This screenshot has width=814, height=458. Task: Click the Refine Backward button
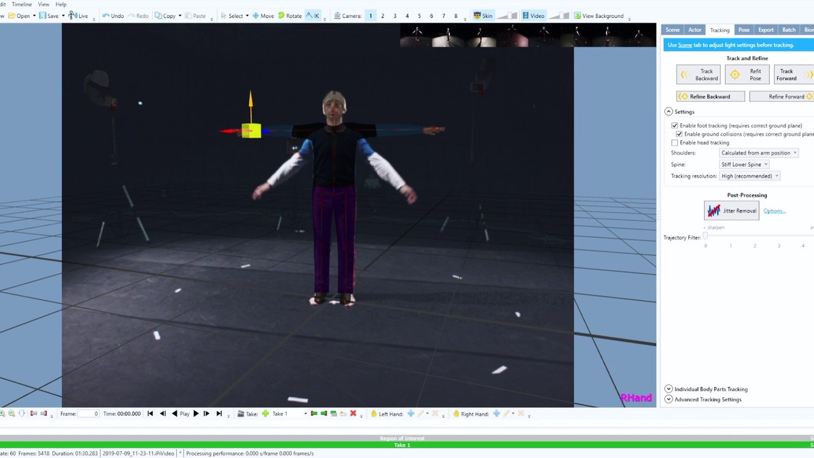[x=711, y=97]
